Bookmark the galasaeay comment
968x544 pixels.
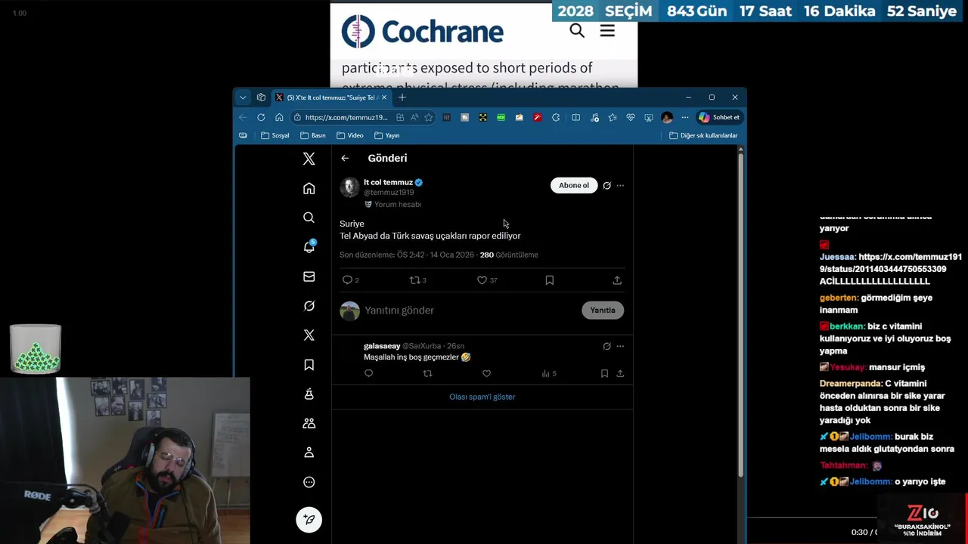click(604, 373)
